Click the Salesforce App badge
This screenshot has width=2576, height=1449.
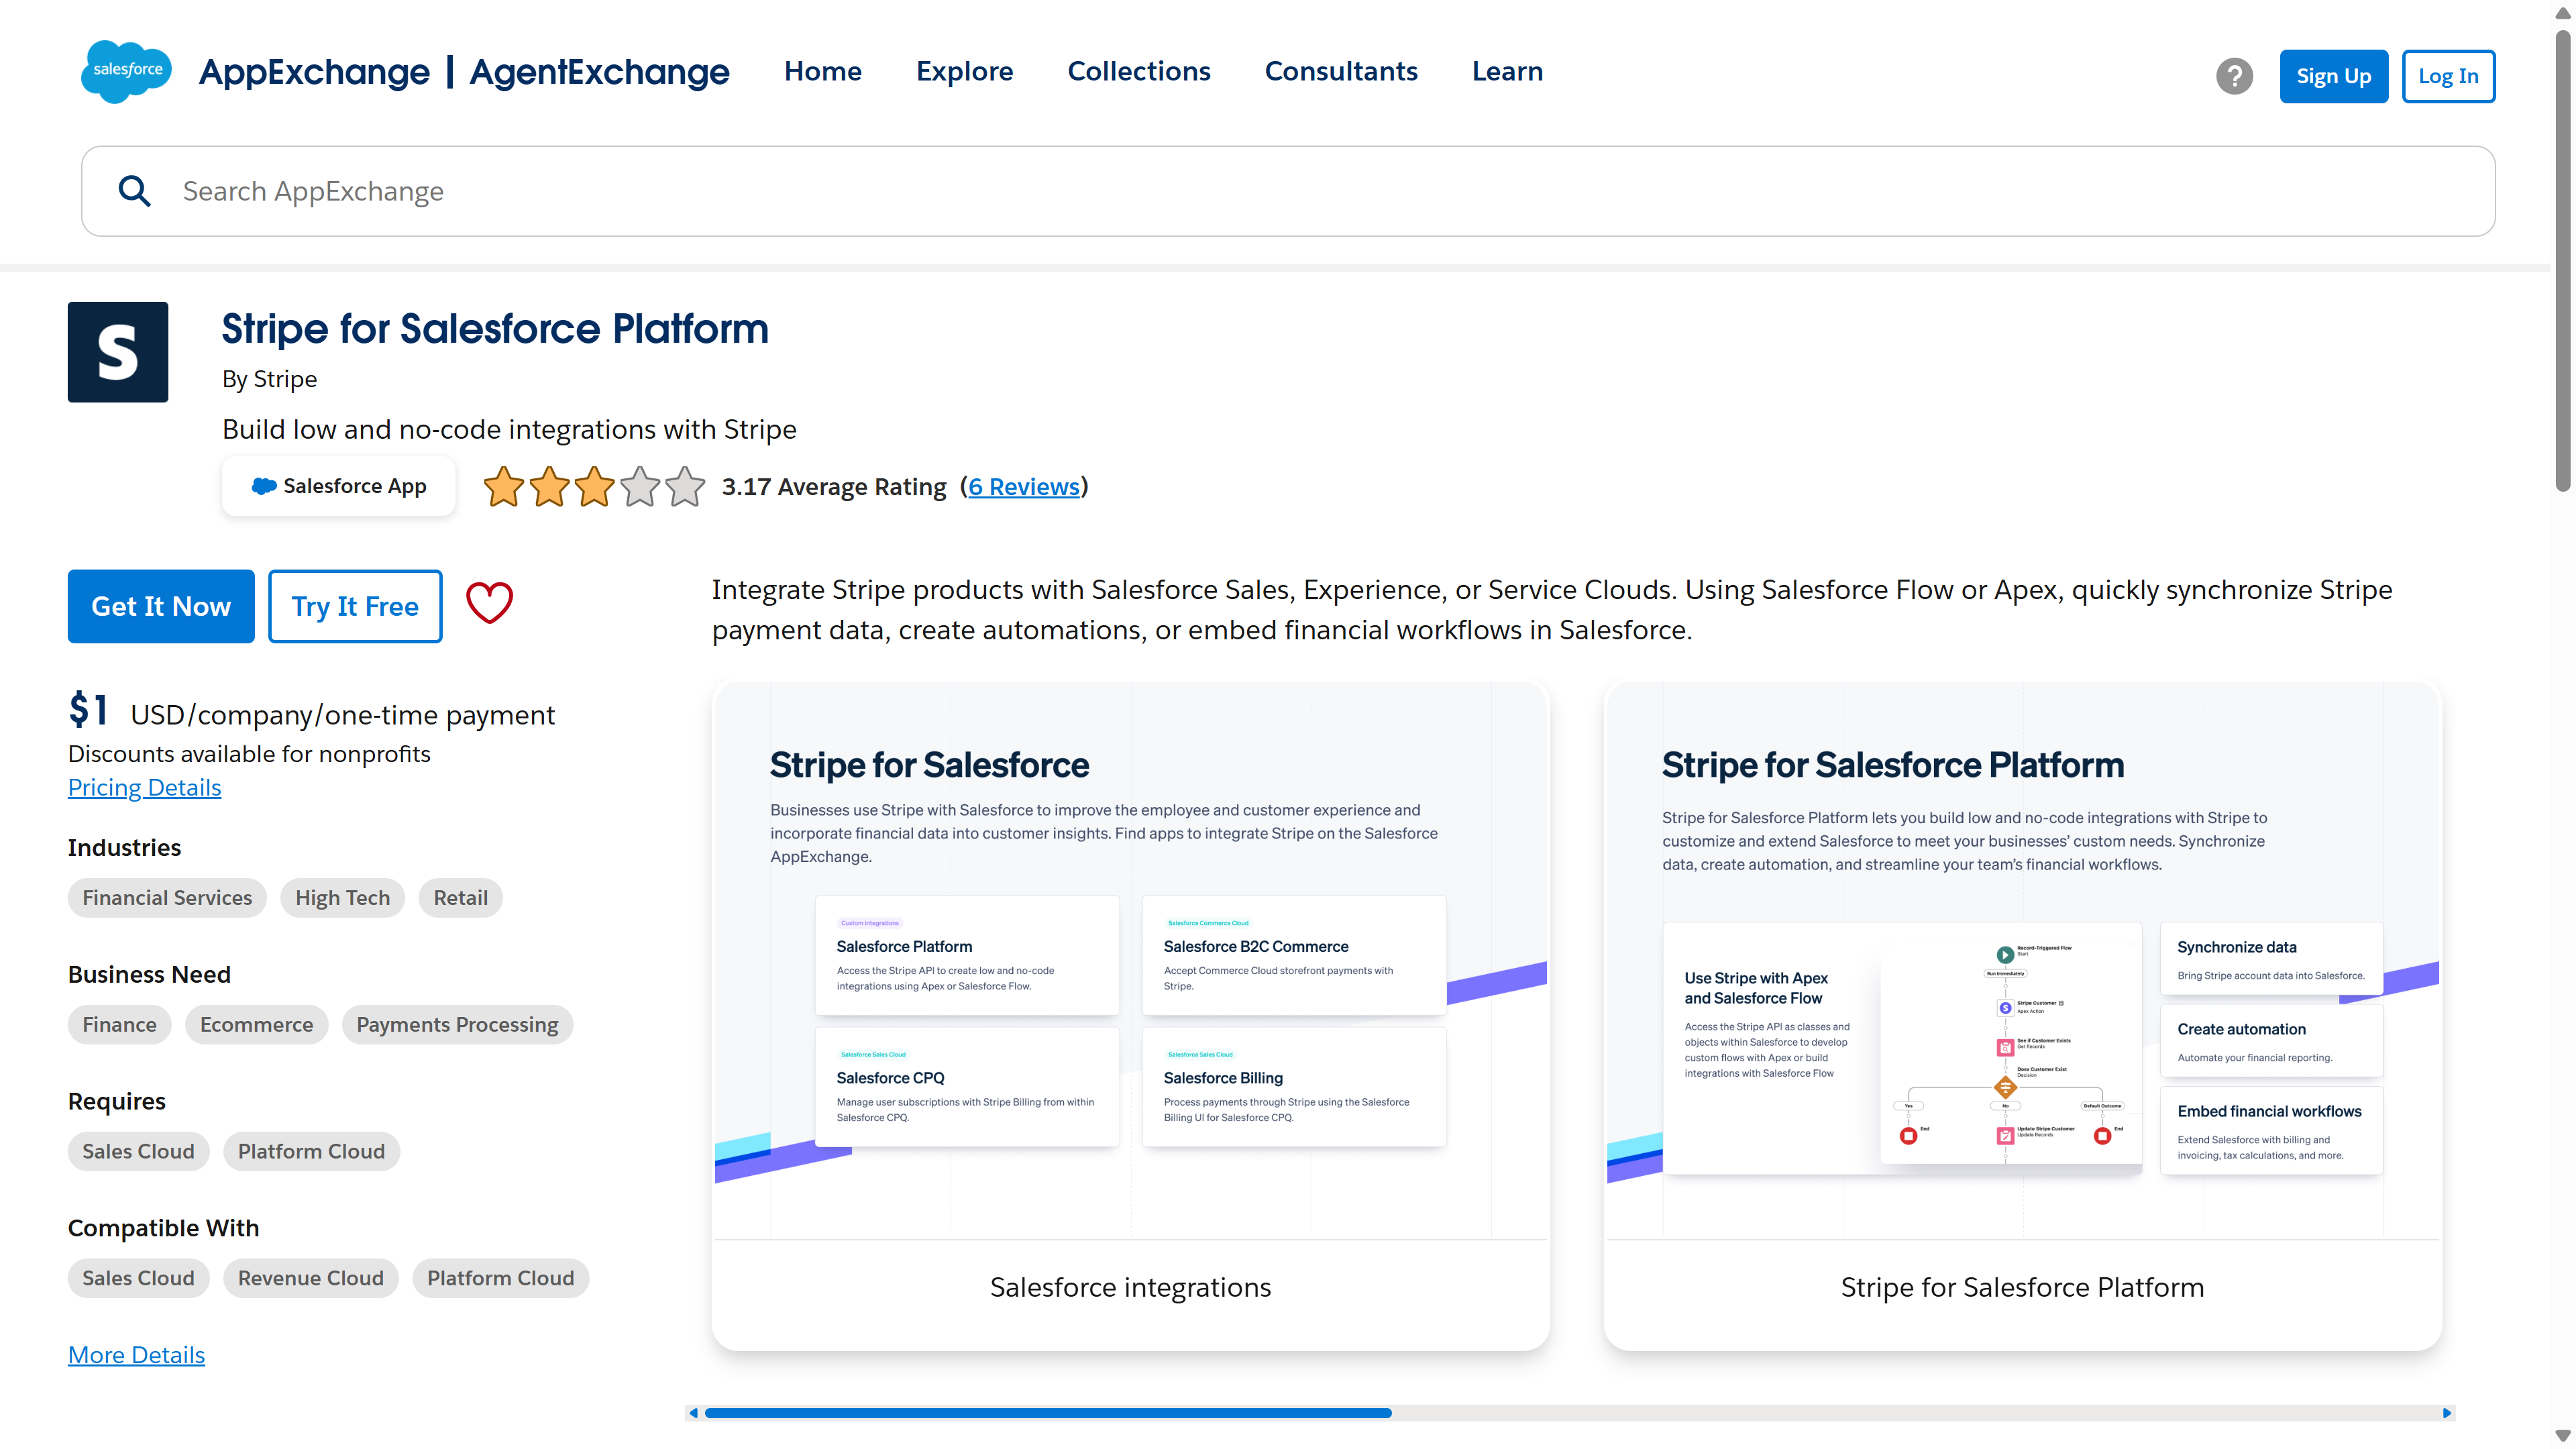tap(339, 486)
